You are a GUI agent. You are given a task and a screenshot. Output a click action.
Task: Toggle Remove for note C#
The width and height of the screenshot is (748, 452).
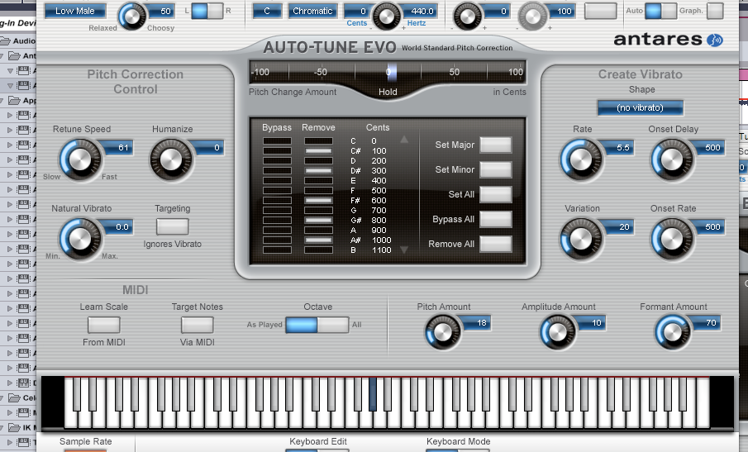tap(319, 150)
